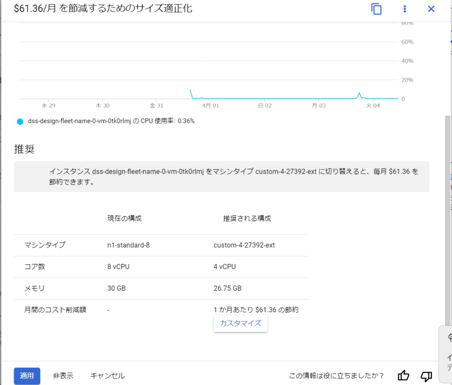Click the blue legend dot for CPU usage

(x=19, y=121)
